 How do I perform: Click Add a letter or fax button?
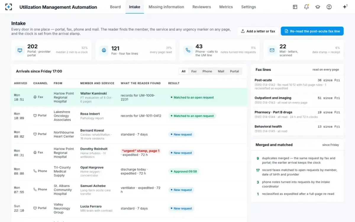coord(258,31)
